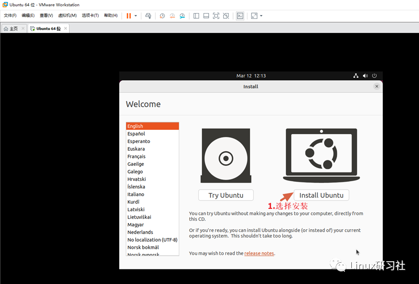Select Norsk bokmål in the language list
The width and height of the screenshot is (419, 284).
click(152, 247)
